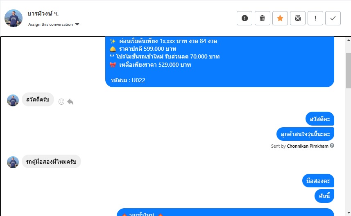Select the ลูกค้าสนใจรุ่นนี้นะคะ message bubble
Screen dimensions: 351x216
306,134
